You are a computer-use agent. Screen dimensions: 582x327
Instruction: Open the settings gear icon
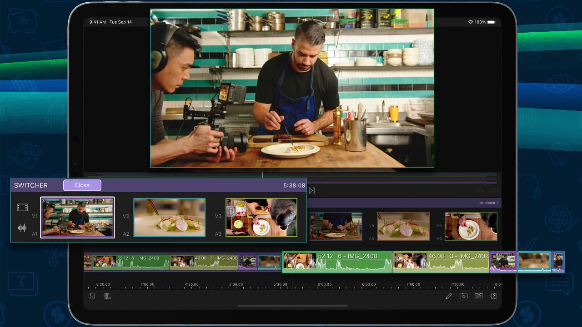(493, 296)
